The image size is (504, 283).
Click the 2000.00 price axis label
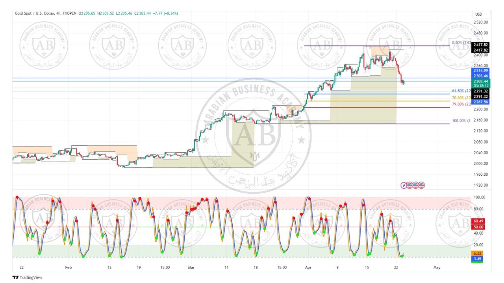(x=481, y=164)
